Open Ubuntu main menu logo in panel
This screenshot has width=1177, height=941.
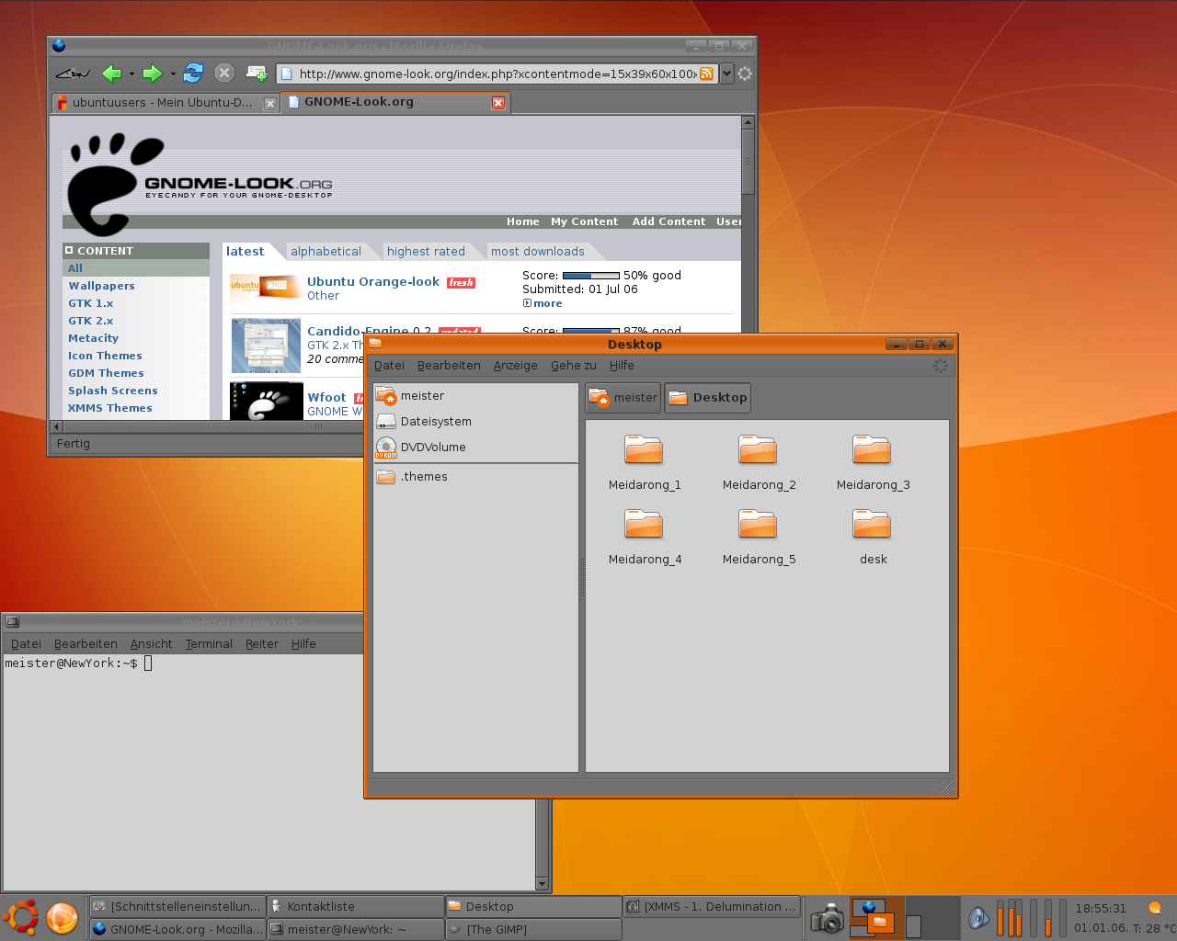21,918
